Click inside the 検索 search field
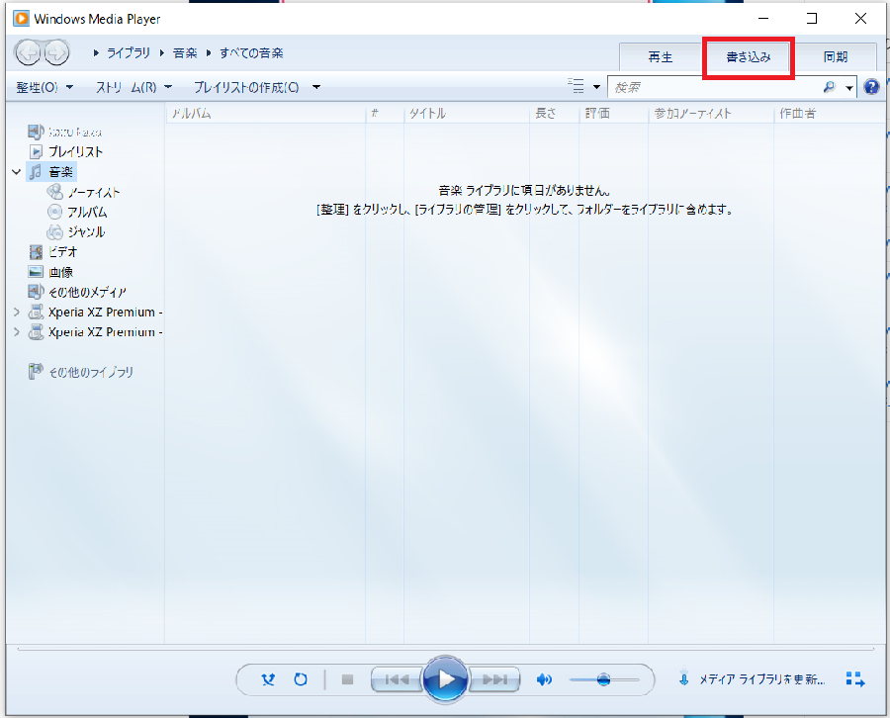This screenshot has width=890, height=718. pyautogui.click(x=715, y=87)
